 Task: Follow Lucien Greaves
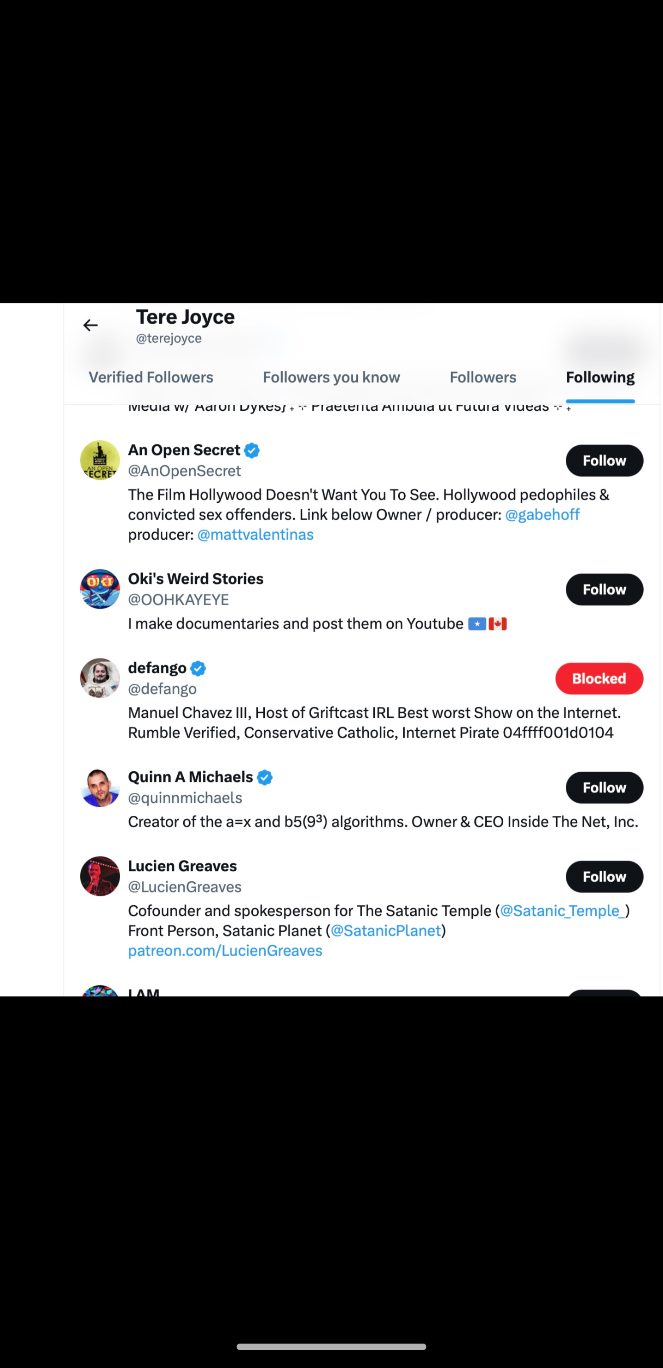tap(604, 877)
